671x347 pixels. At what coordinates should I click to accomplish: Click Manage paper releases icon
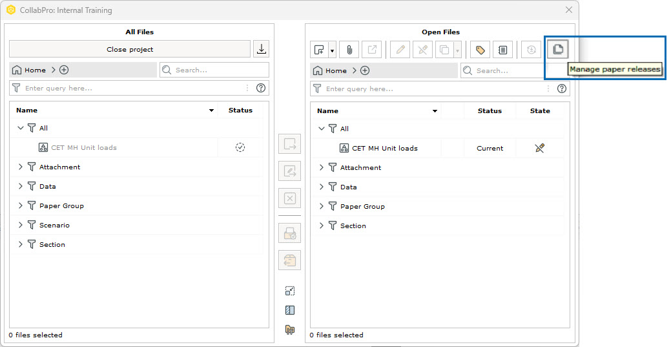tap(557, 49)
